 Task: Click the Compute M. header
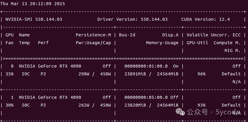[x=227, y=43]
